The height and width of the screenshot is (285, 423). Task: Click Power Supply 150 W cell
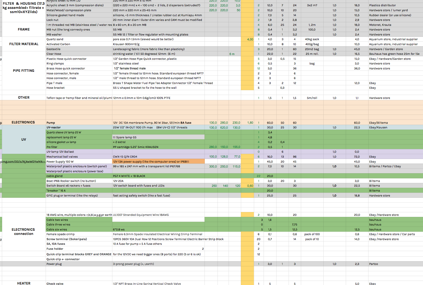(79, 162)
